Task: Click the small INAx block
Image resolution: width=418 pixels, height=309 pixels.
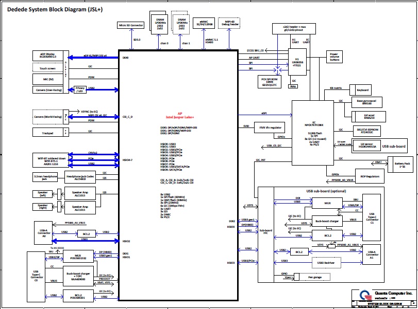Action: coord(293,86)
